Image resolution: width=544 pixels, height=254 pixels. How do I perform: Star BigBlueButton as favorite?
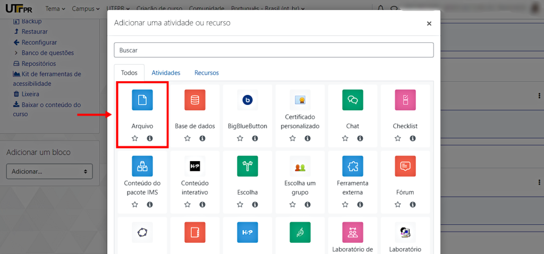pos(240,138)
